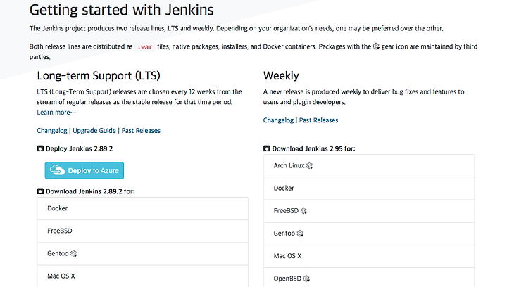Click the gear icon next to Arch Linux
The height and width of the screenshot is (287, 507).
point(309,166)
